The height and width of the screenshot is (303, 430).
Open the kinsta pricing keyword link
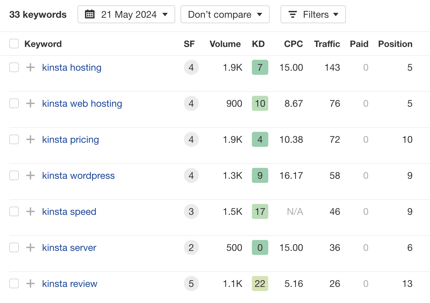pos(70,139)
